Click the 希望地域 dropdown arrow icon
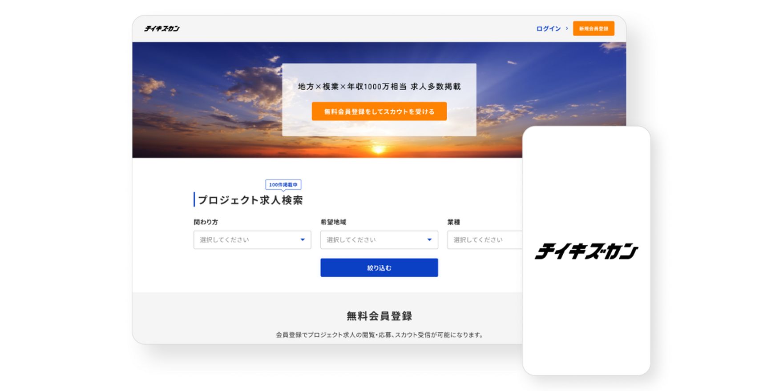This screenshot has height=391, width=783. (x=429, y=240)
